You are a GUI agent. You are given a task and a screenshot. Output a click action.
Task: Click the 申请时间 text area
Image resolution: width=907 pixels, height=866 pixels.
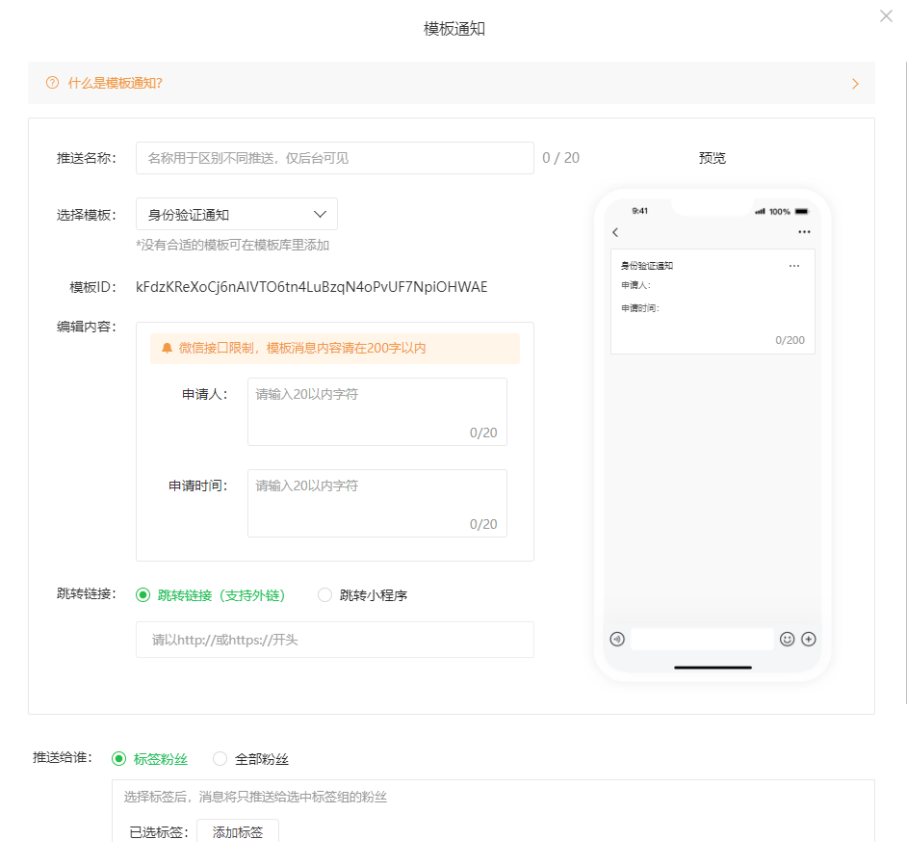click(376, 503)
